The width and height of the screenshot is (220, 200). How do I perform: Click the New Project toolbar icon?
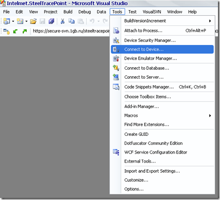7,21
